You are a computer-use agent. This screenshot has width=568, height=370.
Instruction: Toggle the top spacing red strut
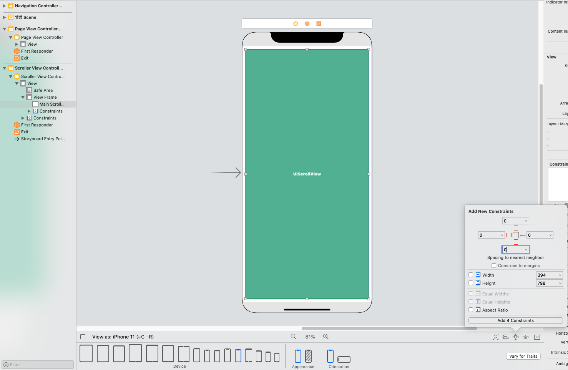(x=516, y=228)
